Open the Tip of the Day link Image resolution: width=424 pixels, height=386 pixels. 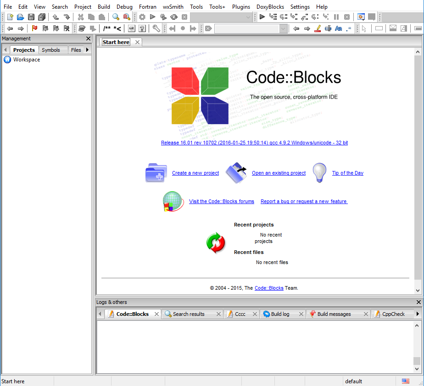347,173
